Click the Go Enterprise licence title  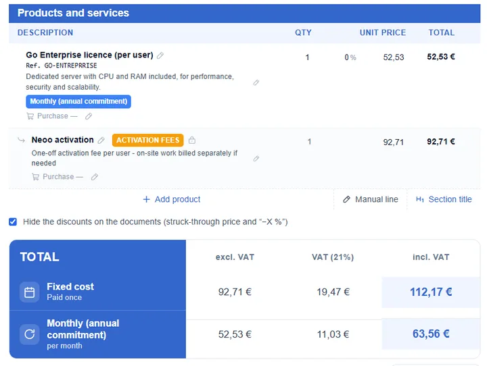click(89, 55)
